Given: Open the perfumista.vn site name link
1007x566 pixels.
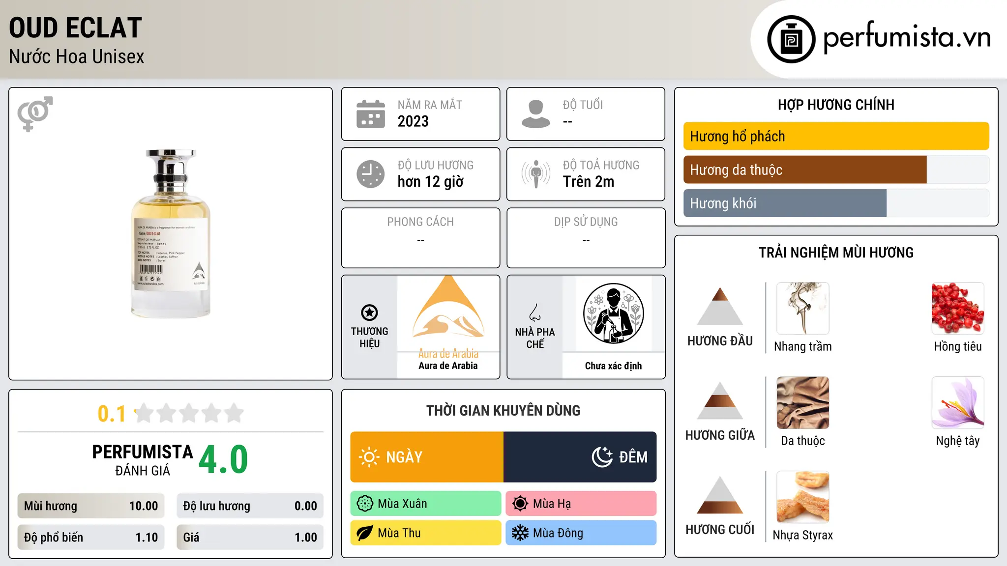Looking at the screenshot, I should point(907,38).
